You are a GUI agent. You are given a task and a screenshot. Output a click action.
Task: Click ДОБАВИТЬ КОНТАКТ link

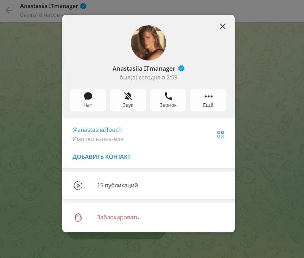(x=101, y=157)
